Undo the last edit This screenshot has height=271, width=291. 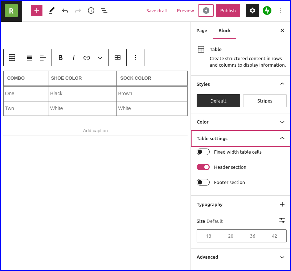[x=65, y=11]
